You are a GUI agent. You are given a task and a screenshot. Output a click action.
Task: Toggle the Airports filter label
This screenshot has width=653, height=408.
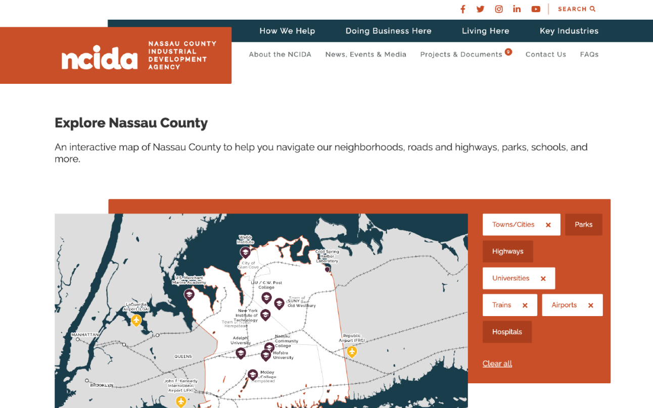point(564,305)
